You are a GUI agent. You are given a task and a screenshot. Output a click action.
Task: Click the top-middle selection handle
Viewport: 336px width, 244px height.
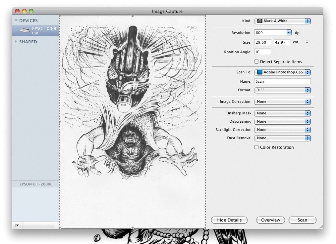tap(133, 16)
